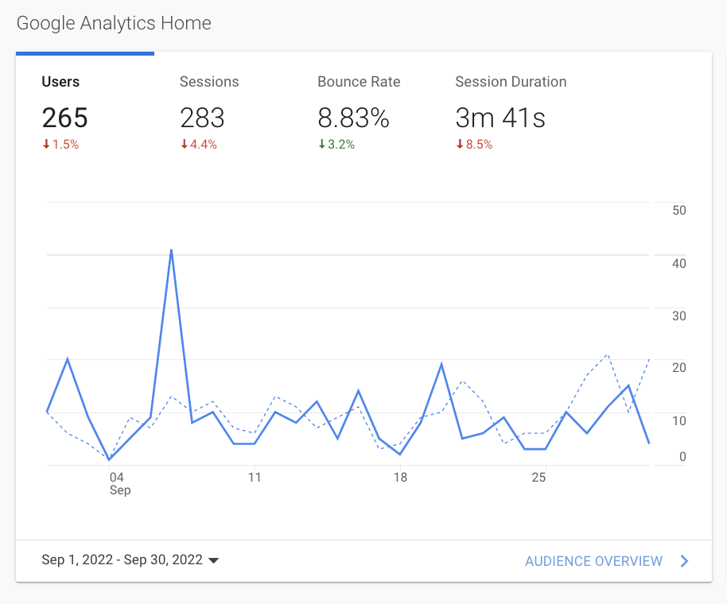Click the 10 y-axis label
The height and width of the screenshot is (604, 727).
pos(678,421)
